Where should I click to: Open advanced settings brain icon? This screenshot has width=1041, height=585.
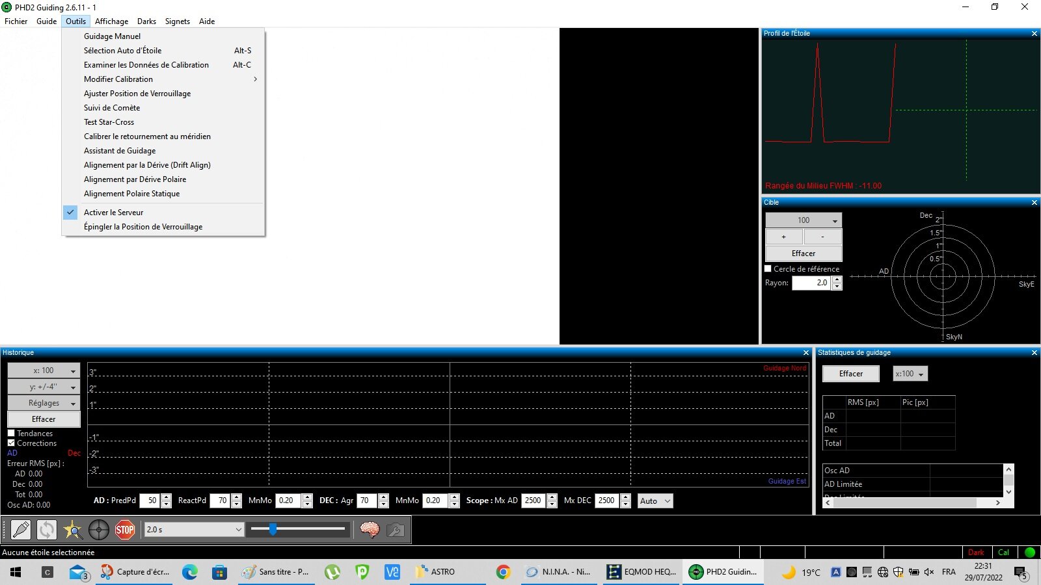point(370,530)
